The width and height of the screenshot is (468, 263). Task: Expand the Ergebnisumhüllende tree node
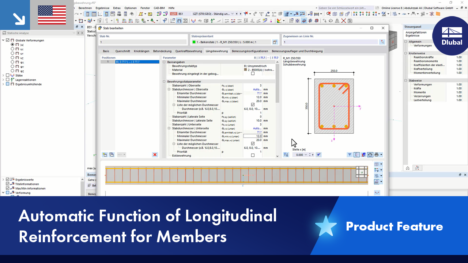click(x=4, y=84)
